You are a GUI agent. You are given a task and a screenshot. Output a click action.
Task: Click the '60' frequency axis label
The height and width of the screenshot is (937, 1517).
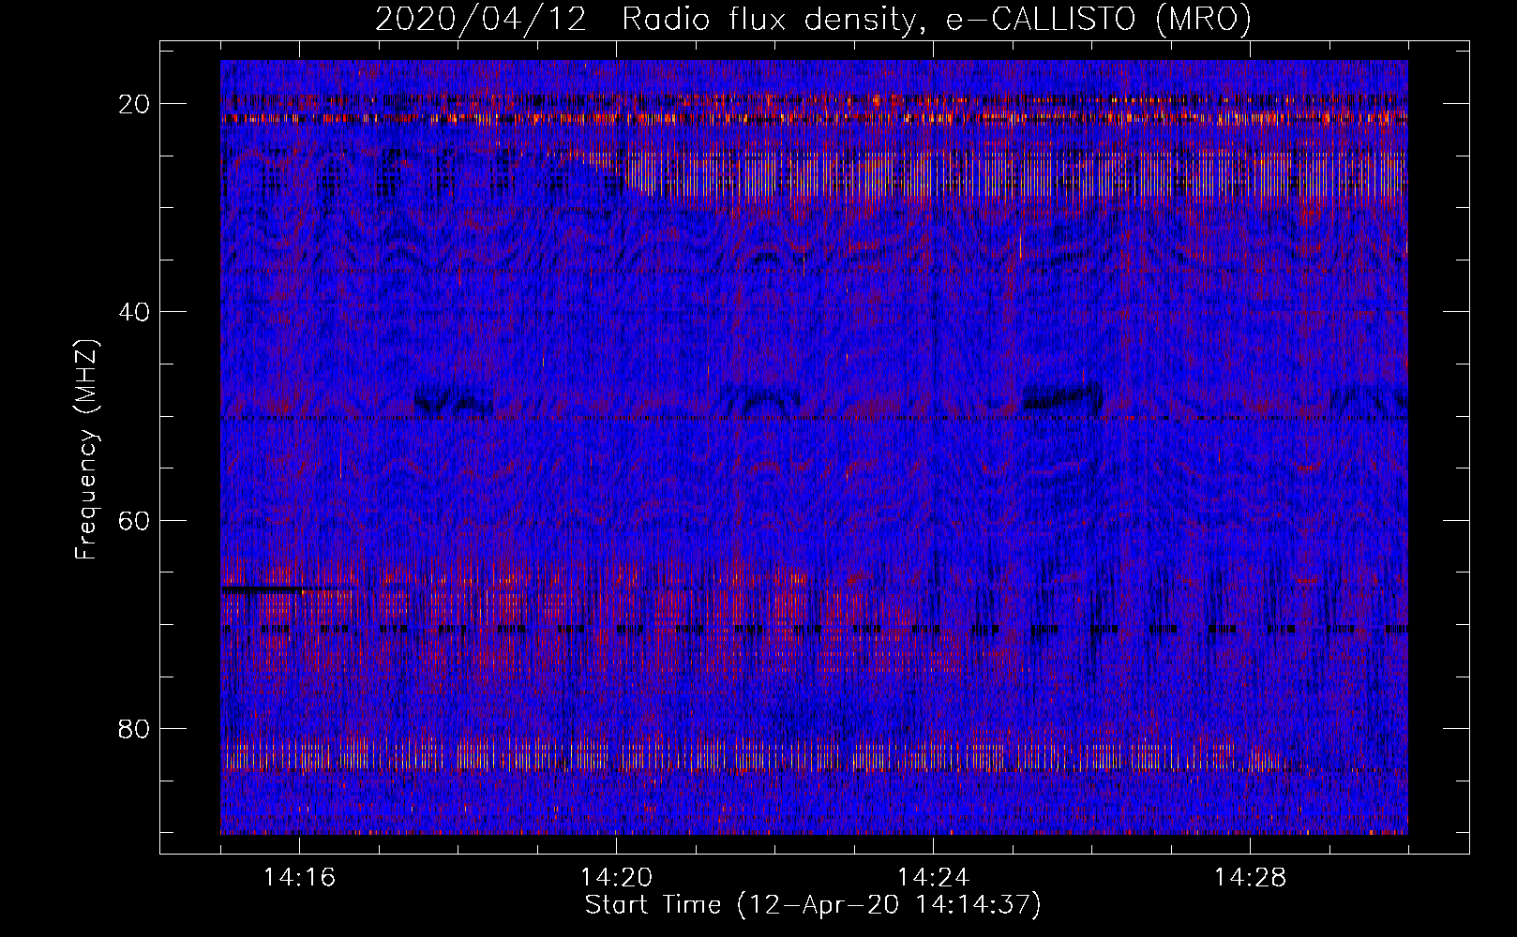135,520
